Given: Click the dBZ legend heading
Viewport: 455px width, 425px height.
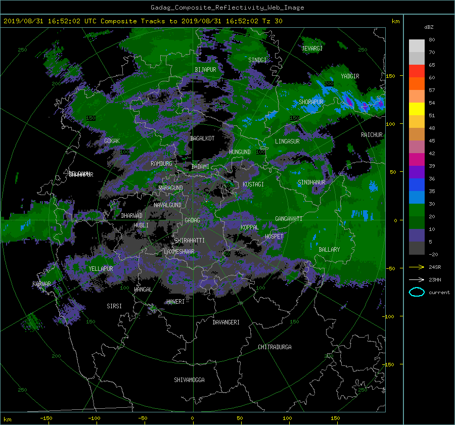Looking at the screenshot, I should [429, 27].
